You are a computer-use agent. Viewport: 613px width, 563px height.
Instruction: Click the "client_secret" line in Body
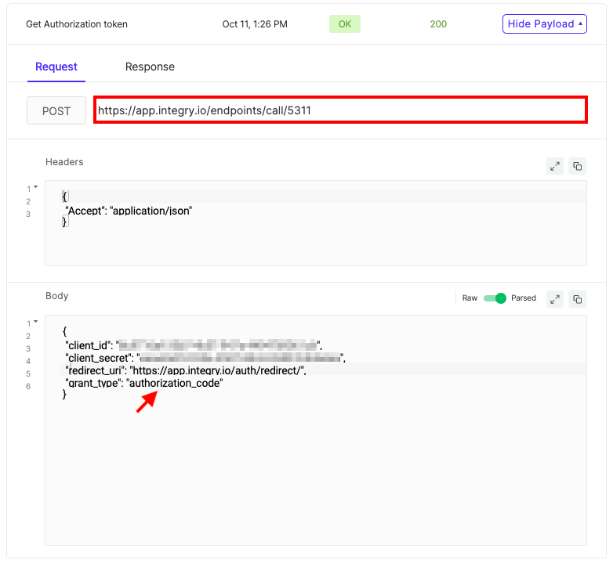(205, 358)
